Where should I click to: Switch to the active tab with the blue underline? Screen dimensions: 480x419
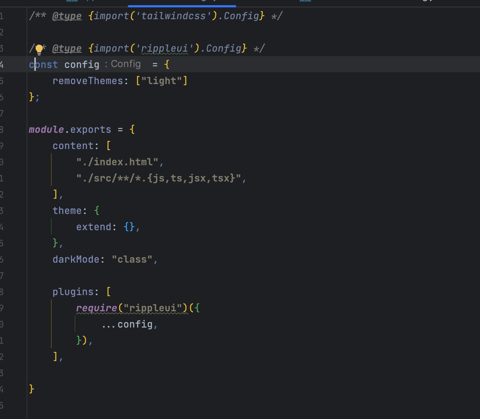tap(182, 3)
